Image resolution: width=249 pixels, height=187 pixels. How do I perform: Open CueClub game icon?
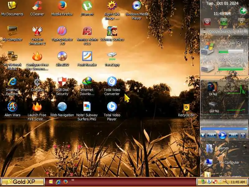coord(37,84)
